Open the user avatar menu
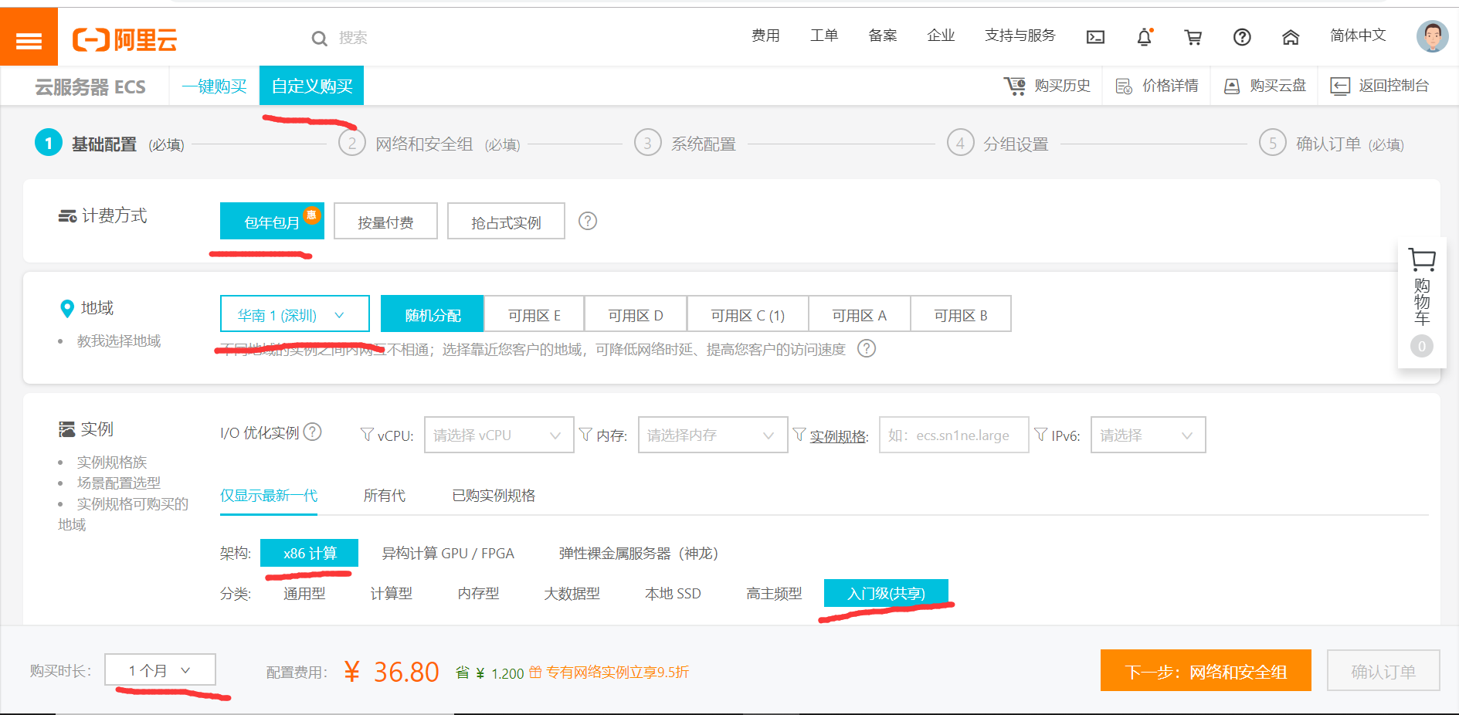Image resolution: width=1459 pixels, height=715 pixels. tap(1432, 36)
